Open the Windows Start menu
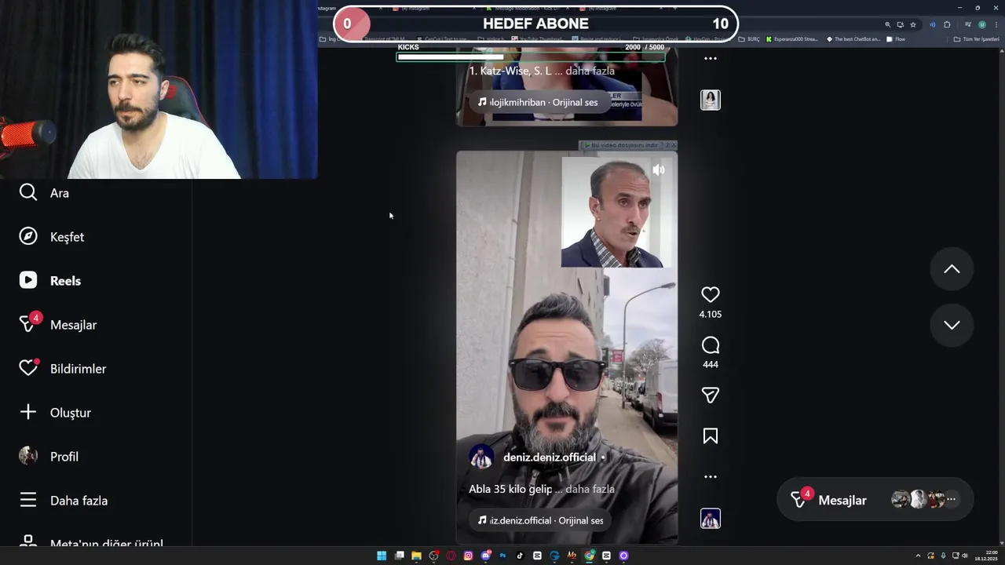This screenshot has height=565, width=1005. point(382,556)
